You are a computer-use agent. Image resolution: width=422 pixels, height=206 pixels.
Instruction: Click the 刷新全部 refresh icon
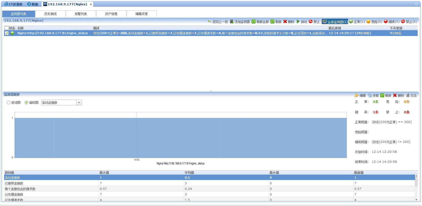tap(254, 21)
